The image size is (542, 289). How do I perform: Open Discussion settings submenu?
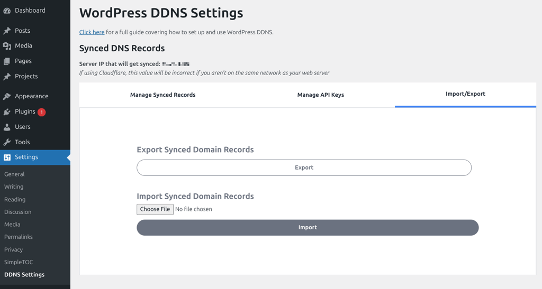click(17, 212)
